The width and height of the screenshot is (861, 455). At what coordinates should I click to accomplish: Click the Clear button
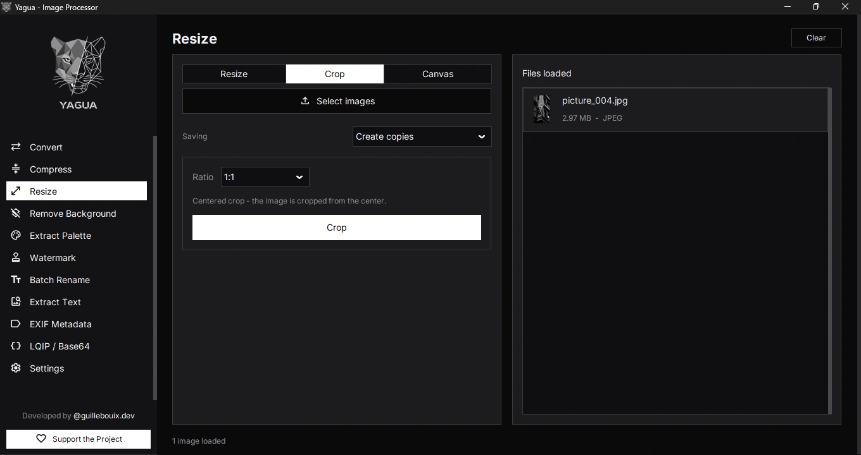(x=816, y=38)
